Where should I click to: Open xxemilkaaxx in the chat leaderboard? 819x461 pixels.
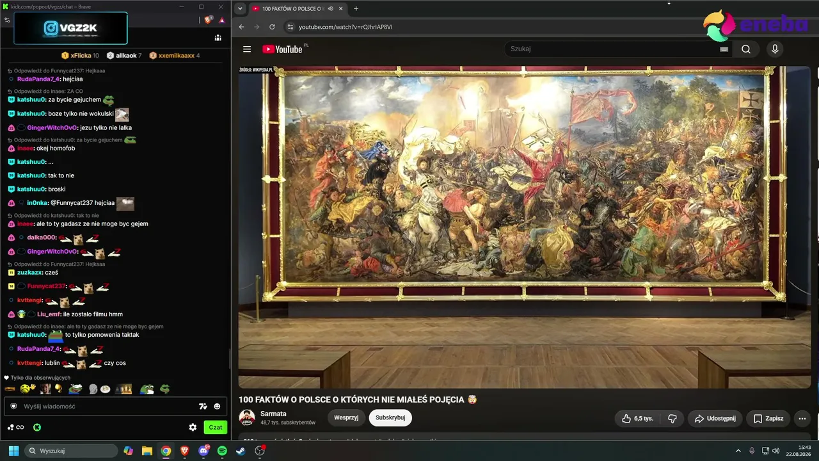[175, 56]
